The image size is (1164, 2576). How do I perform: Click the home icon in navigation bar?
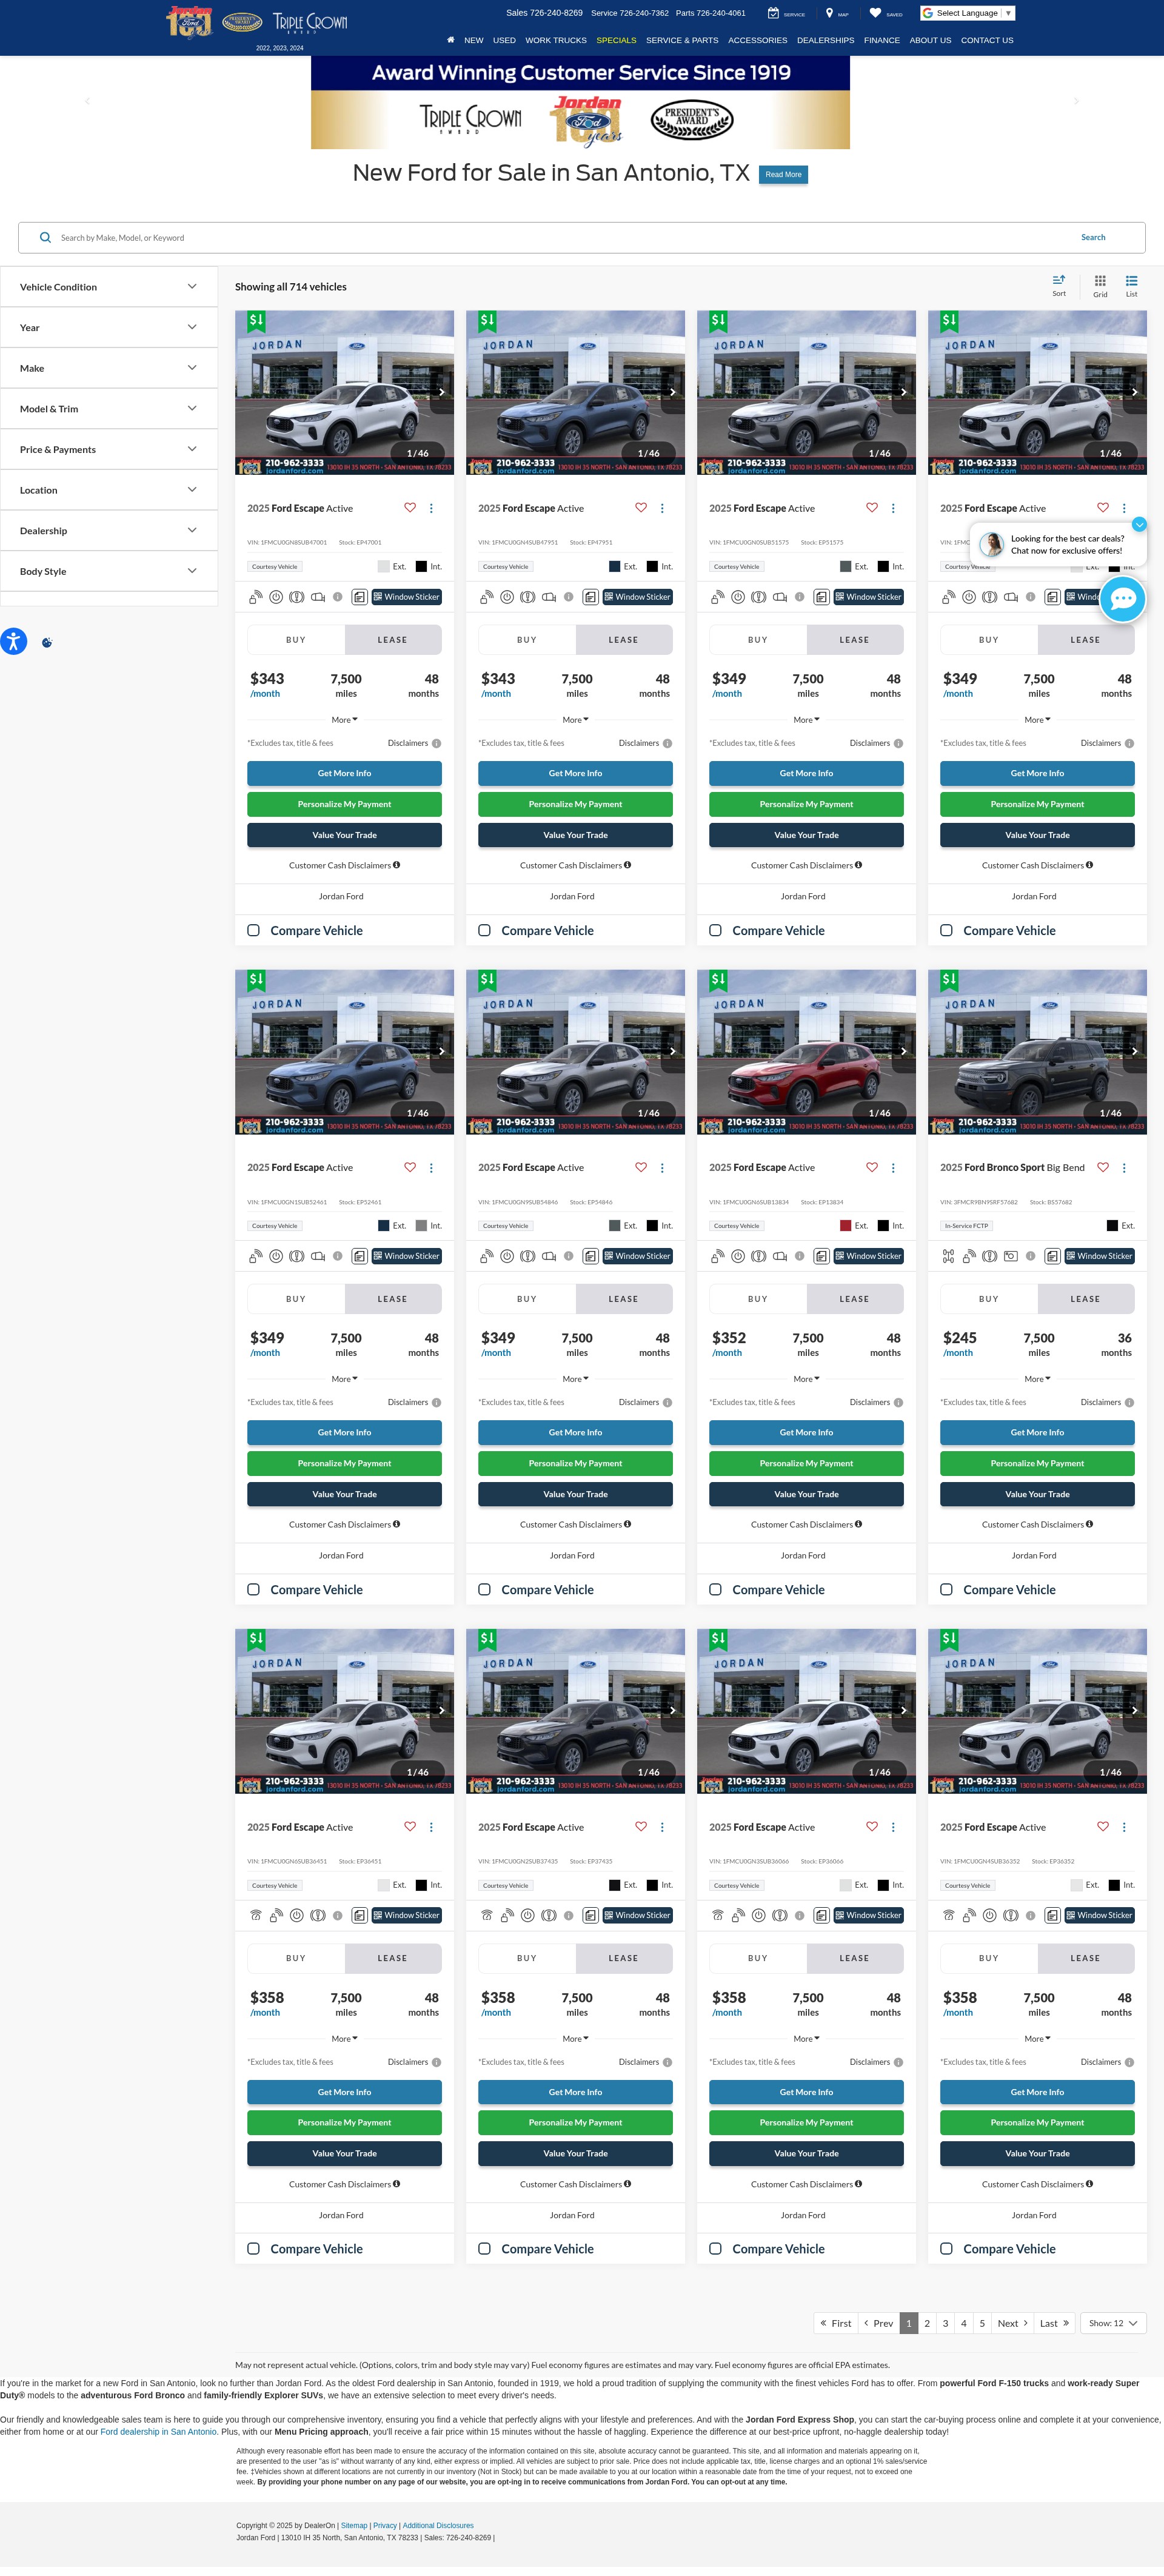click(450, 40)
